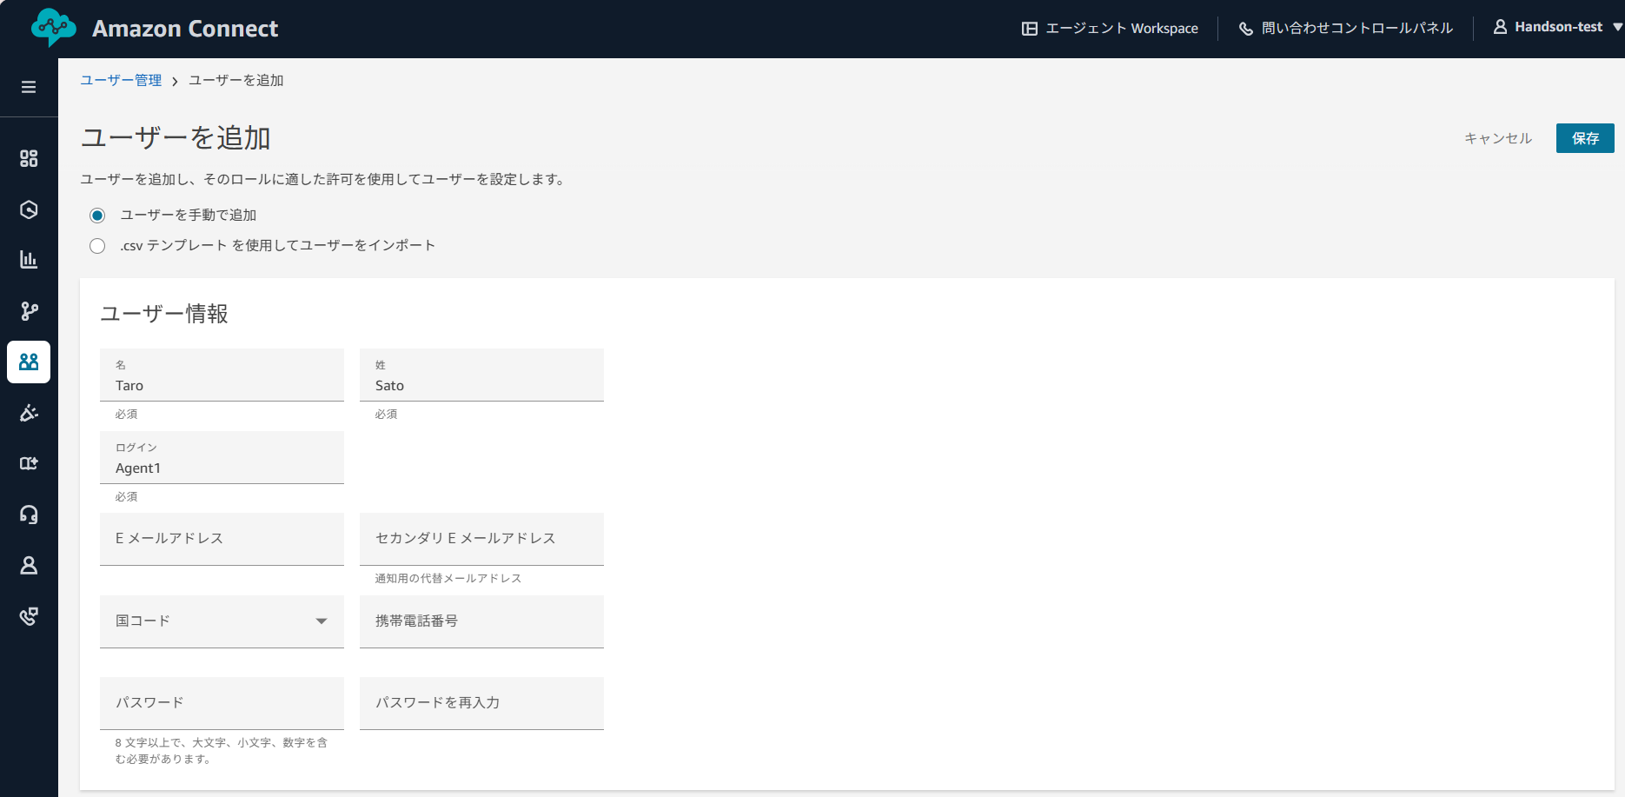Viewport: 1625px width, 797px height.
Task: Toggle the hamburger menu at sidebar top
Action: pyautogui.click(x=29, y=87)
